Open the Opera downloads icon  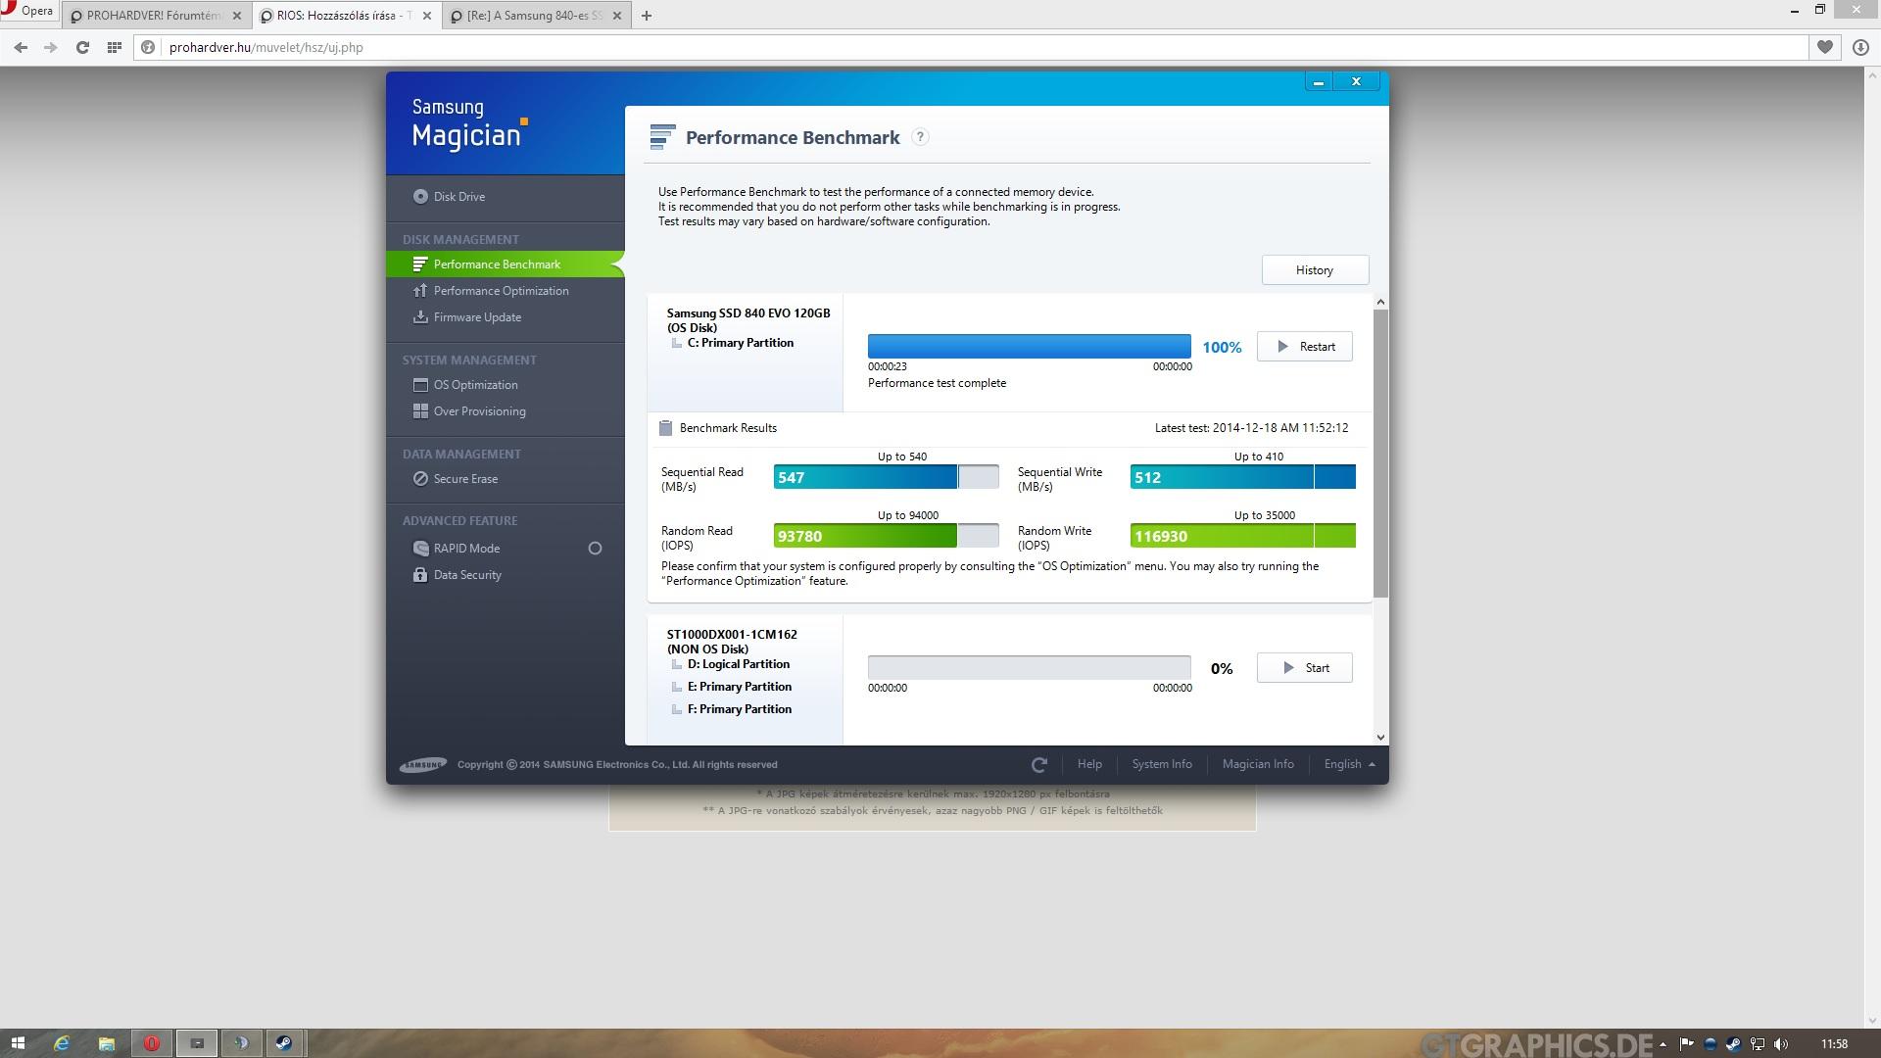click(x=1860, y=47)
